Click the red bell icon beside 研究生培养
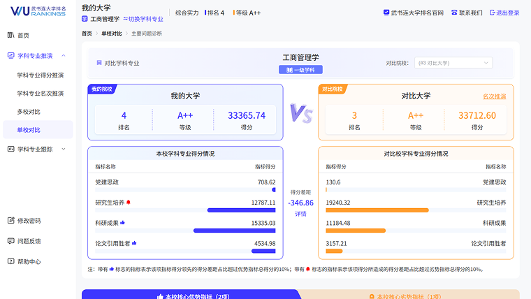The image size is (531, 299). point(129,202)
